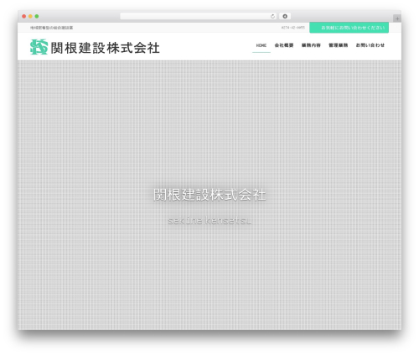Click the round dark icon beside the address bar
Image resolution: width=419 pixels, height=355 pixels.
[285, 17]
